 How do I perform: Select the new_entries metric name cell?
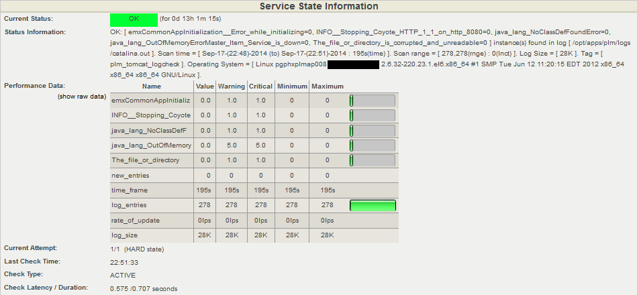pos(130,176)
